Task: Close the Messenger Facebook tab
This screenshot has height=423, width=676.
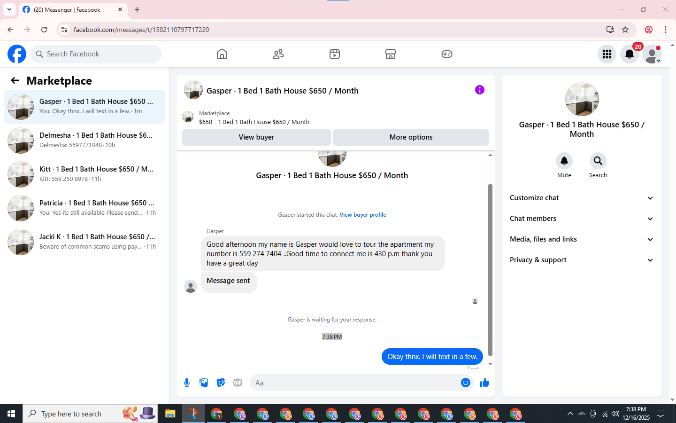Action: click(x=120, y=9)
